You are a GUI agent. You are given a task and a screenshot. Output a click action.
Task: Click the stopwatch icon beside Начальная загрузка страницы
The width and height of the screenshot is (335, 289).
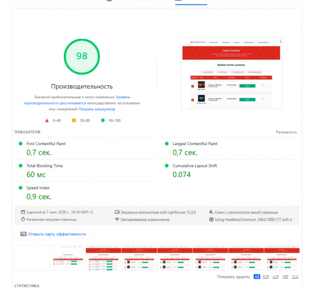coord(23,219)
